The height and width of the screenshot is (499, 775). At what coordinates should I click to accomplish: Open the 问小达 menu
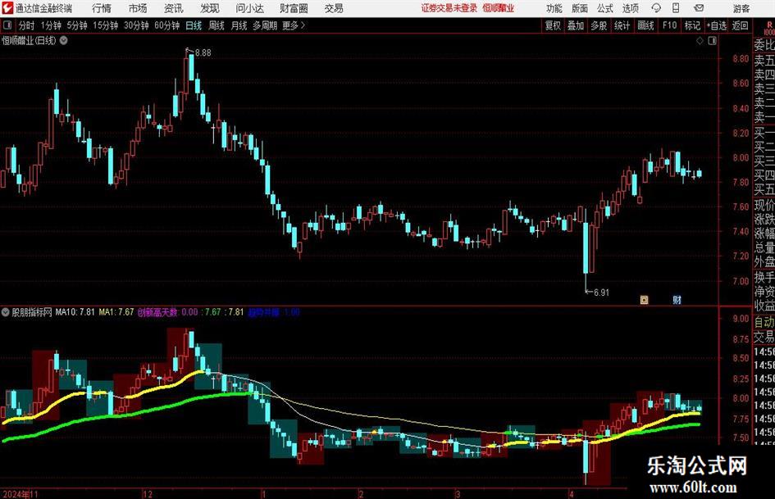pyautogui.click(x=249, y=8)
